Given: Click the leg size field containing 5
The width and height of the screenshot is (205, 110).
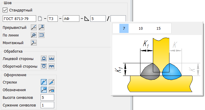Looking at the screenshot, I should pyautogui.click(x=98, y=19).
